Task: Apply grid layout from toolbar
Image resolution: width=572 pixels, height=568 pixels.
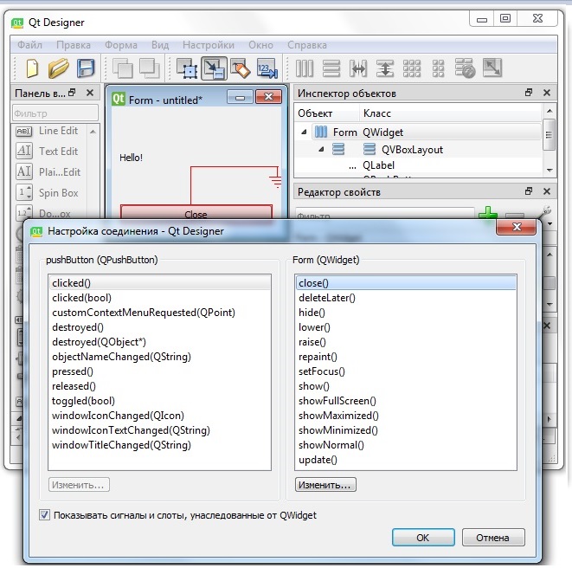Action: [412, 68]
